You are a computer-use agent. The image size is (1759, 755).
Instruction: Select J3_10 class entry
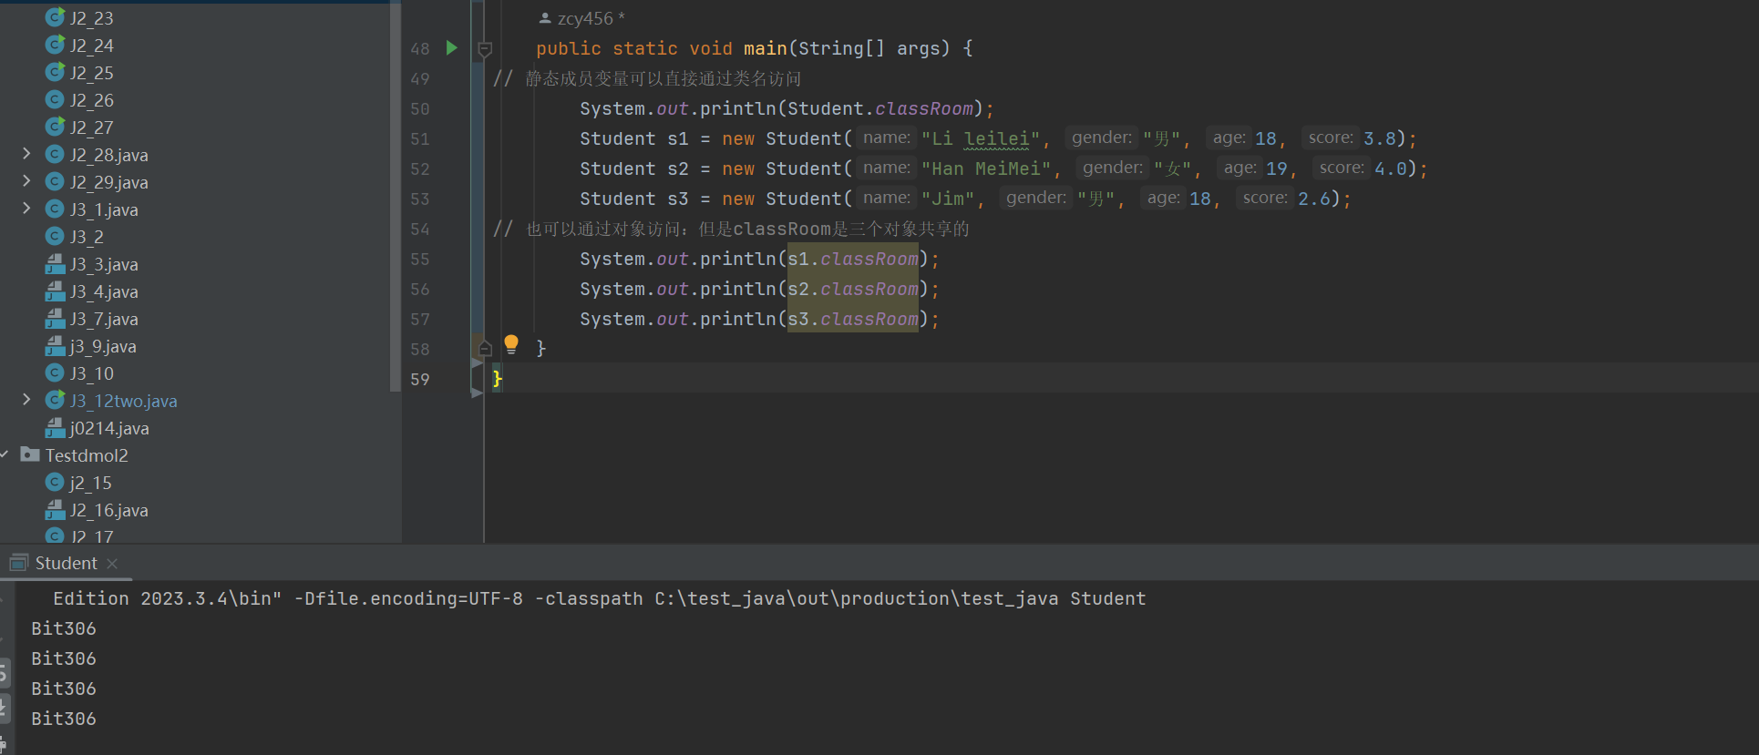point(92,373)
